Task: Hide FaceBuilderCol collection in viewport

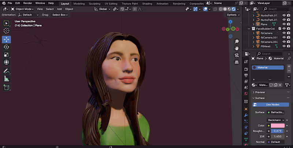Action: [x=284, y=29]
